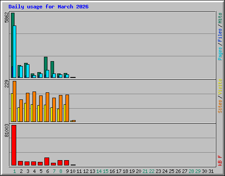Select the red KBytes bar for day 9
225x176 pixels.
coord(66,163)
